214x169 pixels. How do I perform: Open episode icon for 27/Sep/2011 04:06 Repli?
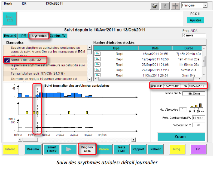pos(98,64)
